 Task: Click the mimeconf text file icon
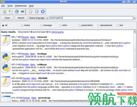6,40
